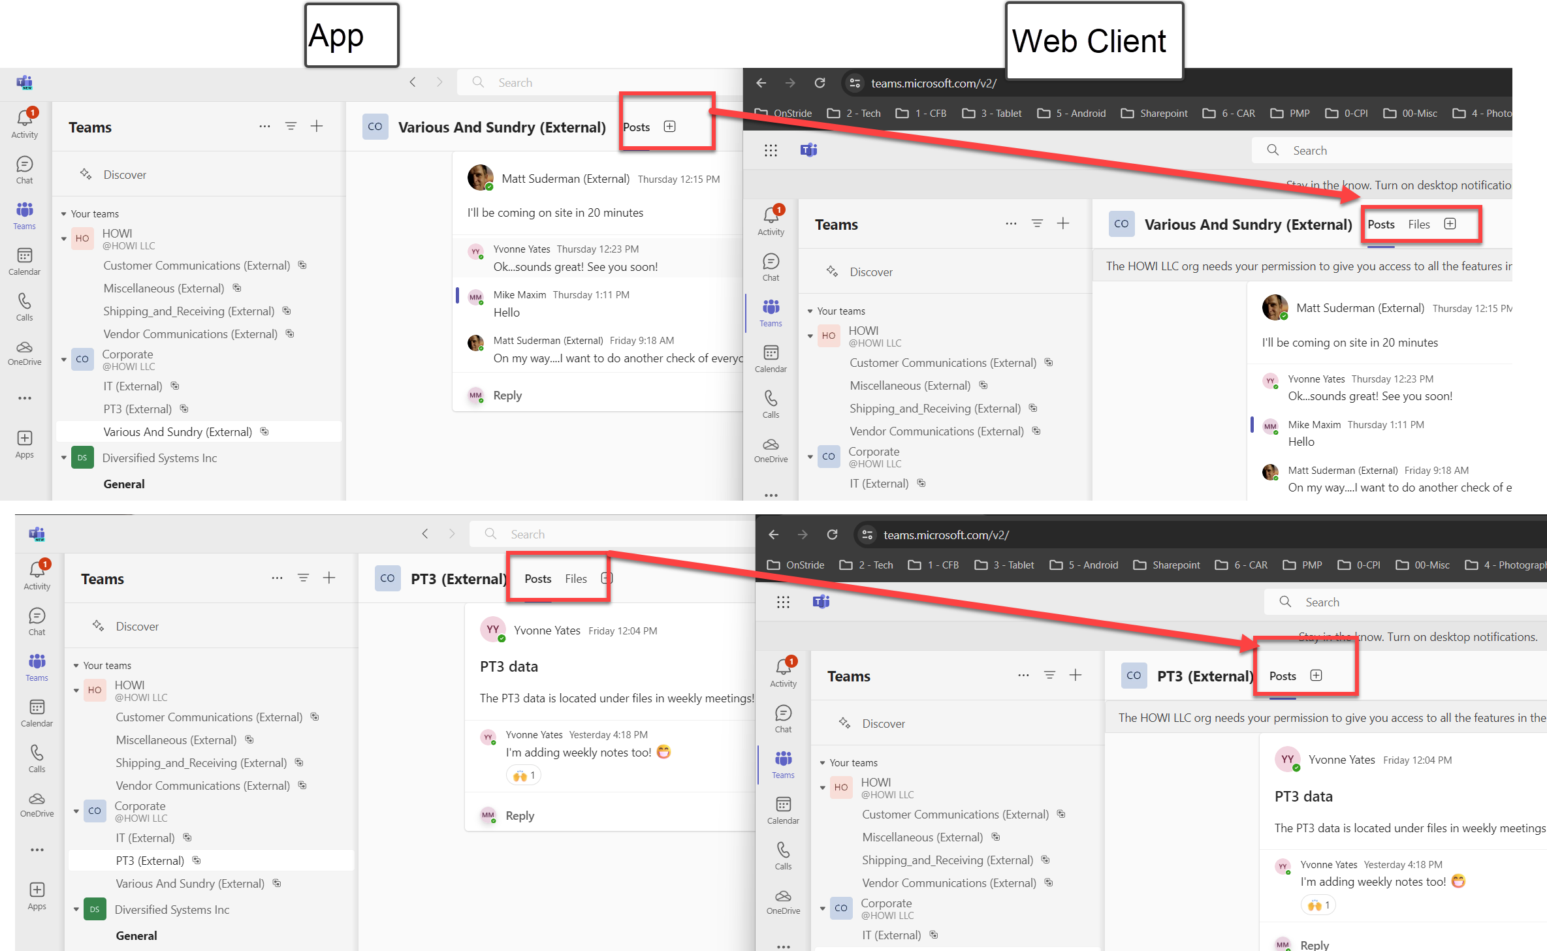Screen dimensions: 1547x951
Task: Select the Posts tab in the top app panel
Action: click(x=637, y=127)
